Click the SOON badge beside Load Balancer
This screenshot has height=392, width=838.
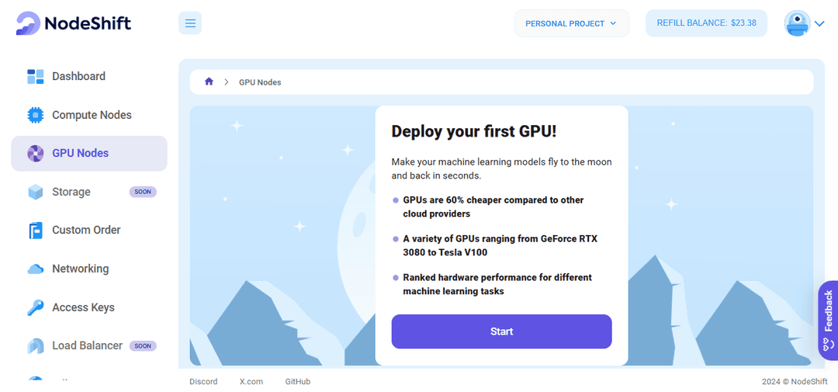point(143,346)
